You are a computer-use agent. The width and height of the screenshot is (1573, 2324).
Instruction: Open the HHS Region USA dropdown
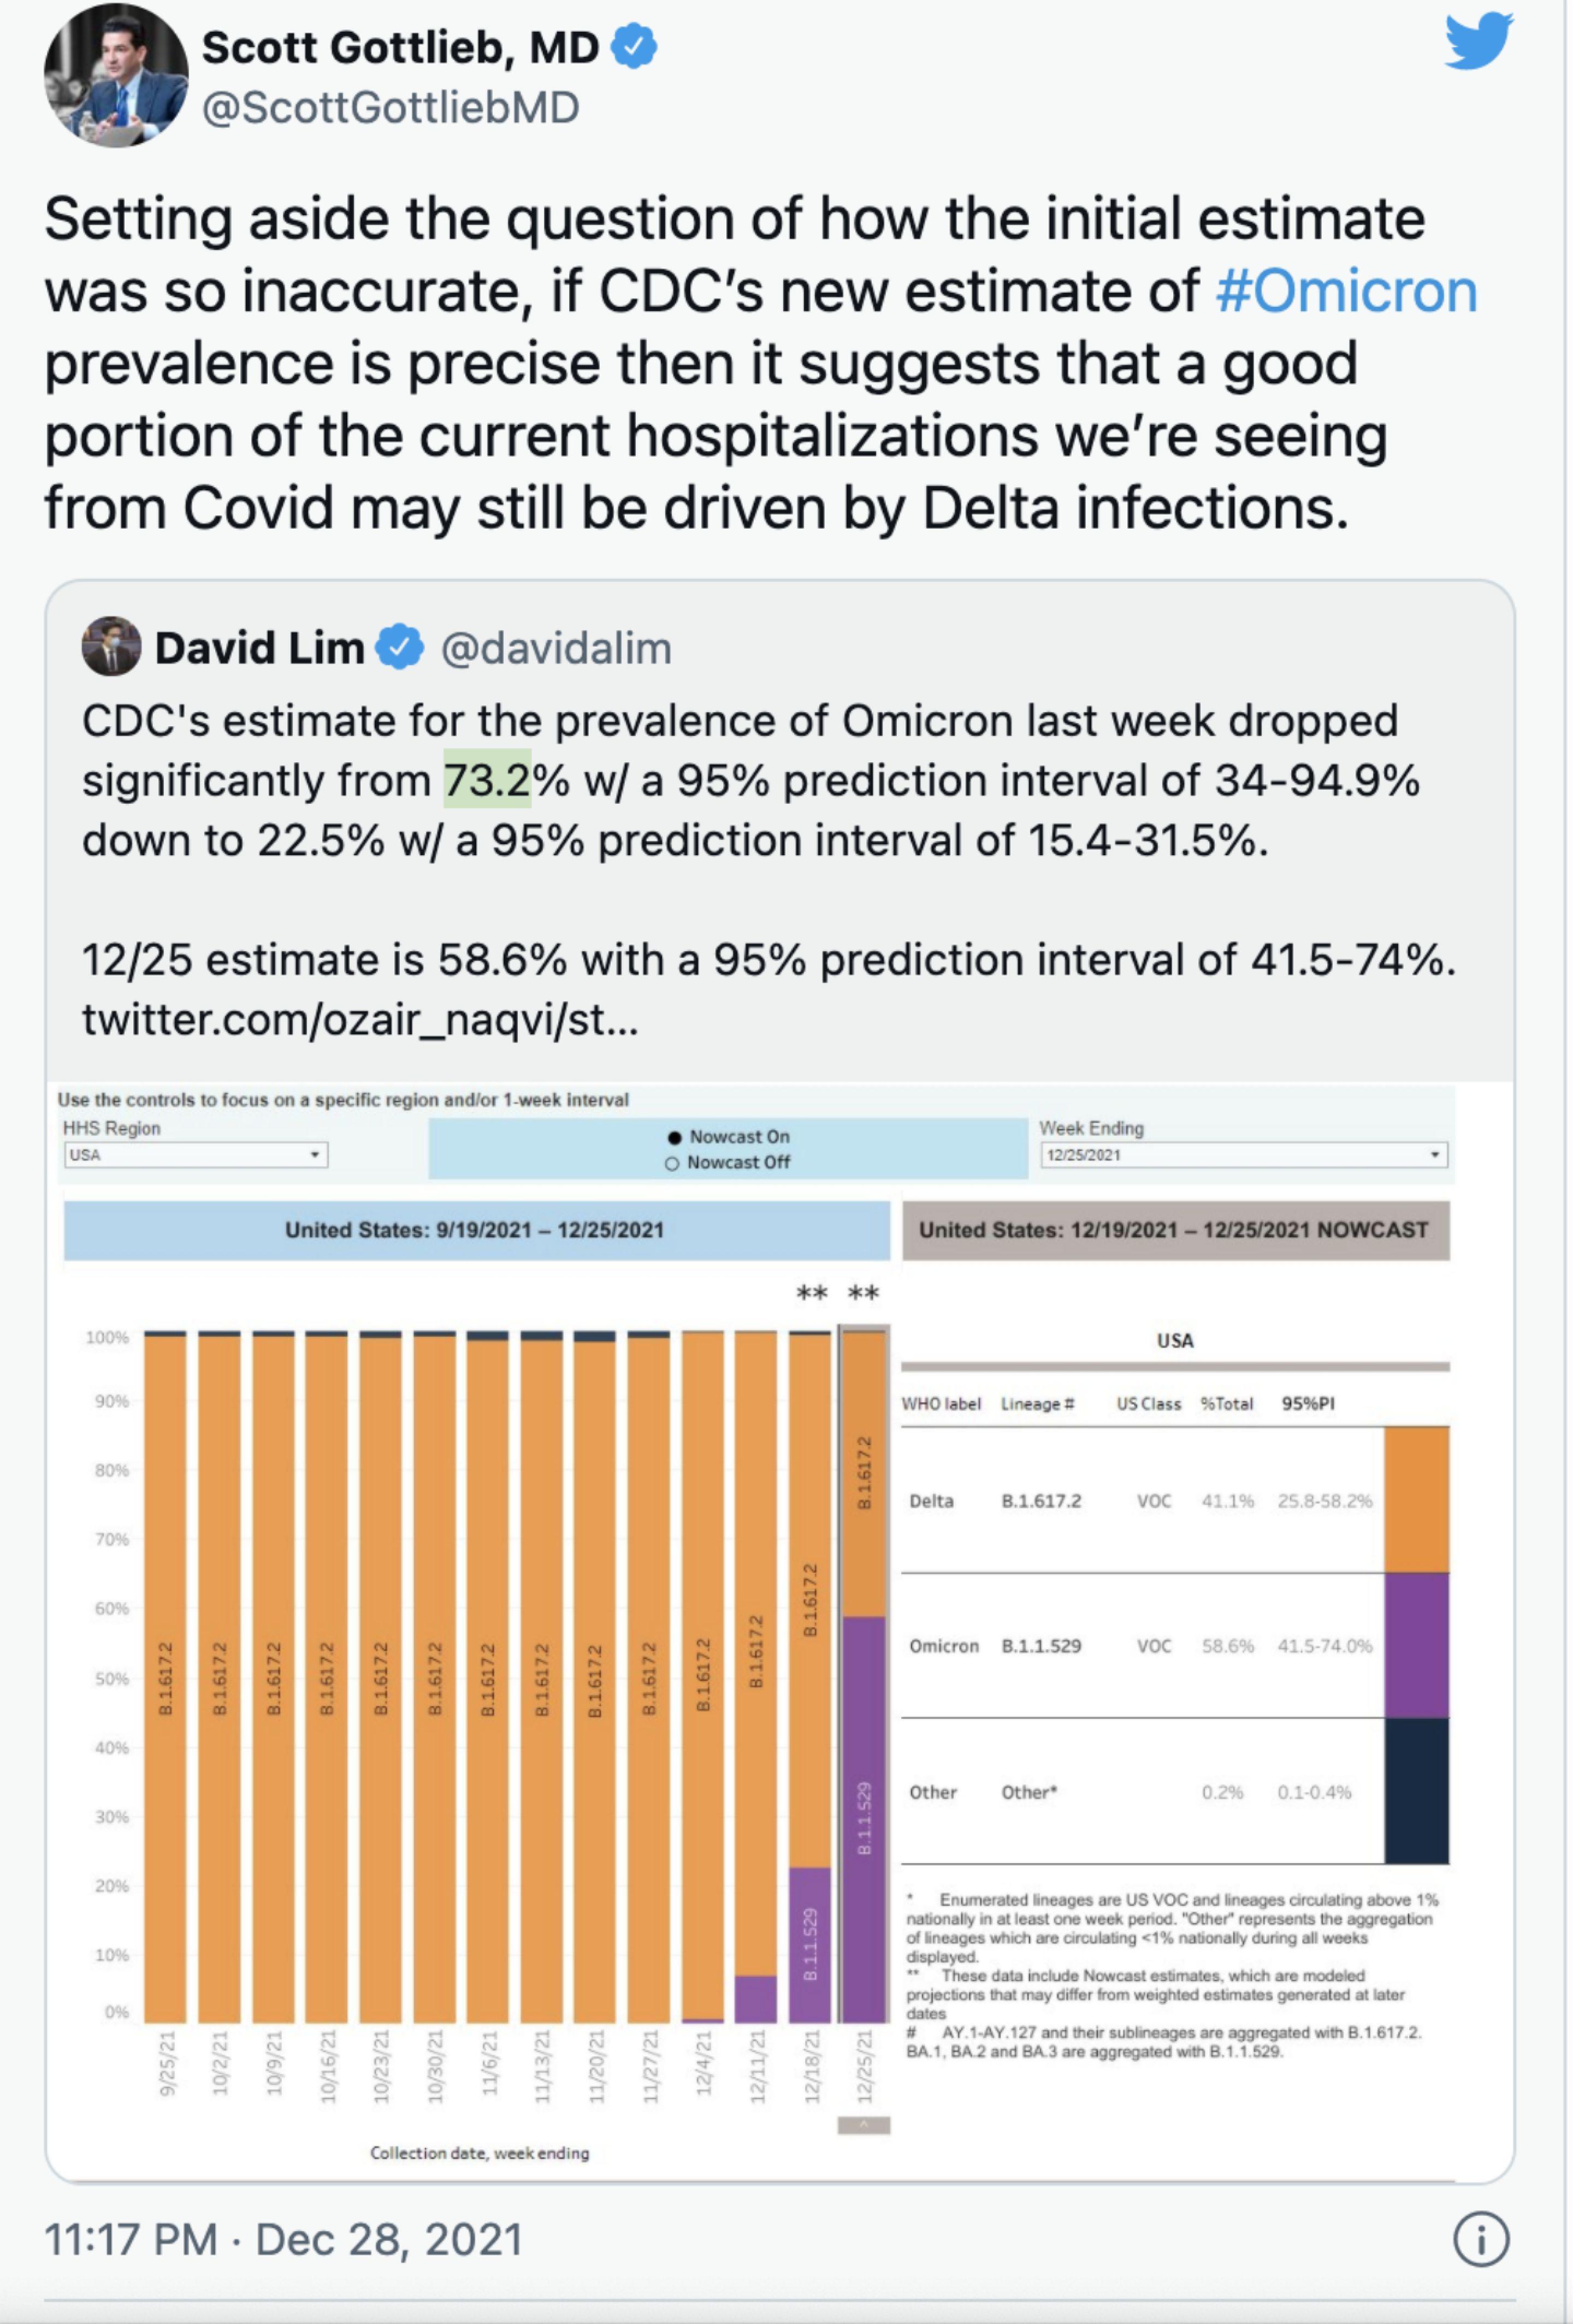(196, 1155)
